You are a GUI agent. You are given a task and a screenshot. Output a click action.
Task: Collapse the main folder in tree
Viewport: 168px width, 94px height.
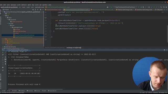click(6, 17)
